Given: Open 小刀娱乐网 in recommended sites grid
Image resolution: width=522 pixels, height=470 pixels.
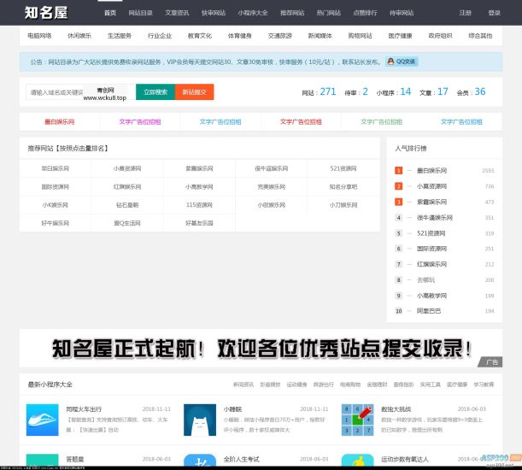Looking at the screenshot, I should point(343,205).
